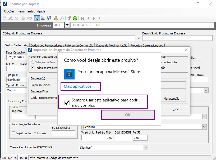The width and height of the screenshot is (216, 160).
Task: Open Tipo p/DIF (Nenhum) combo box
Action: pyautogui.click(x=17, y=80)
